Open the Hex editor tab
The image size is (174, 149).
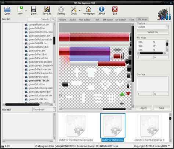pos(84,20)
